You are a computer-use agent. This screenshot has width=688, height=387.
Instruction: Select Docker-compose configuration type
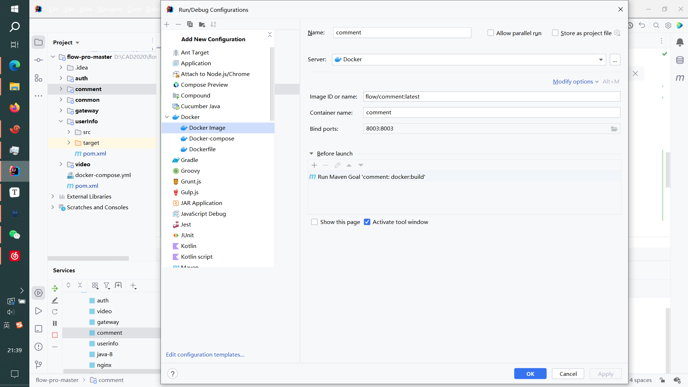click(x=218, y=139)
